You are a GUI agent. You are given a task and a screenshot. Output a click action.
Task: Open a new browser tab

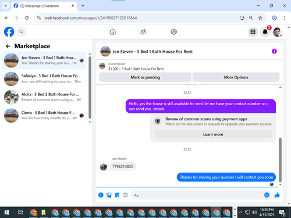tap(83, 6)
